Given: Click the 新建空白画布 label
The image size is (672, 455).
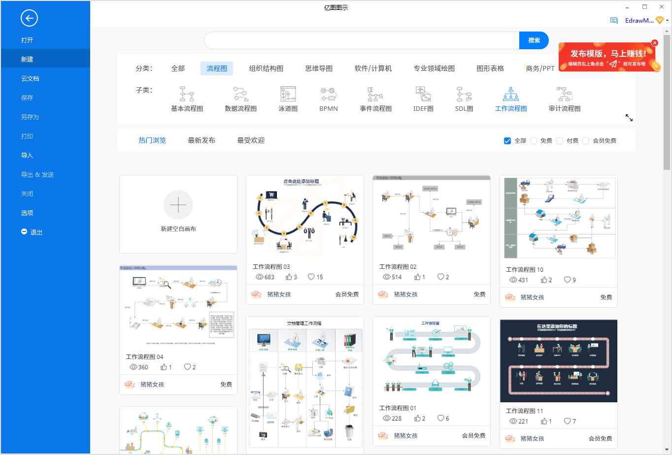Looking at the screenshot, I should pos(178,229).
